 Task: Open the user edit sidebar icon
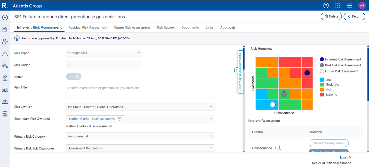point(5,42)
